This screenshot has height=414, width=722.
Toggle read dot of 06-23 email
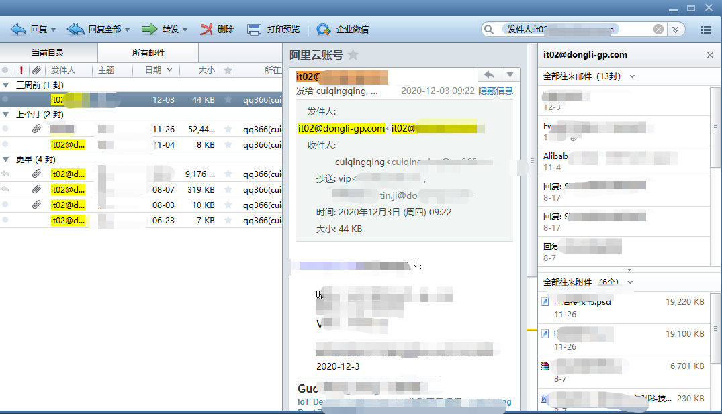5,220
